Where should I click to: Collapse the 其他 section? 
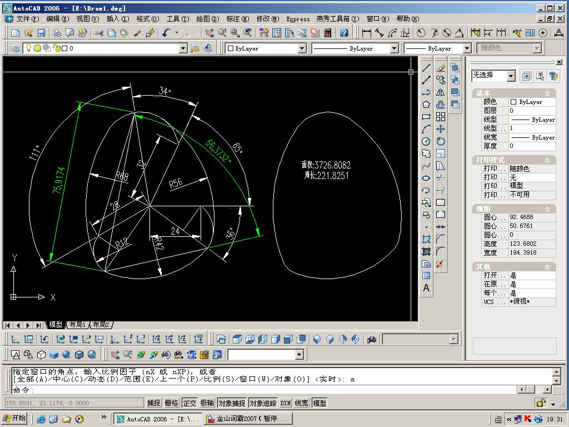coord(547,267)
